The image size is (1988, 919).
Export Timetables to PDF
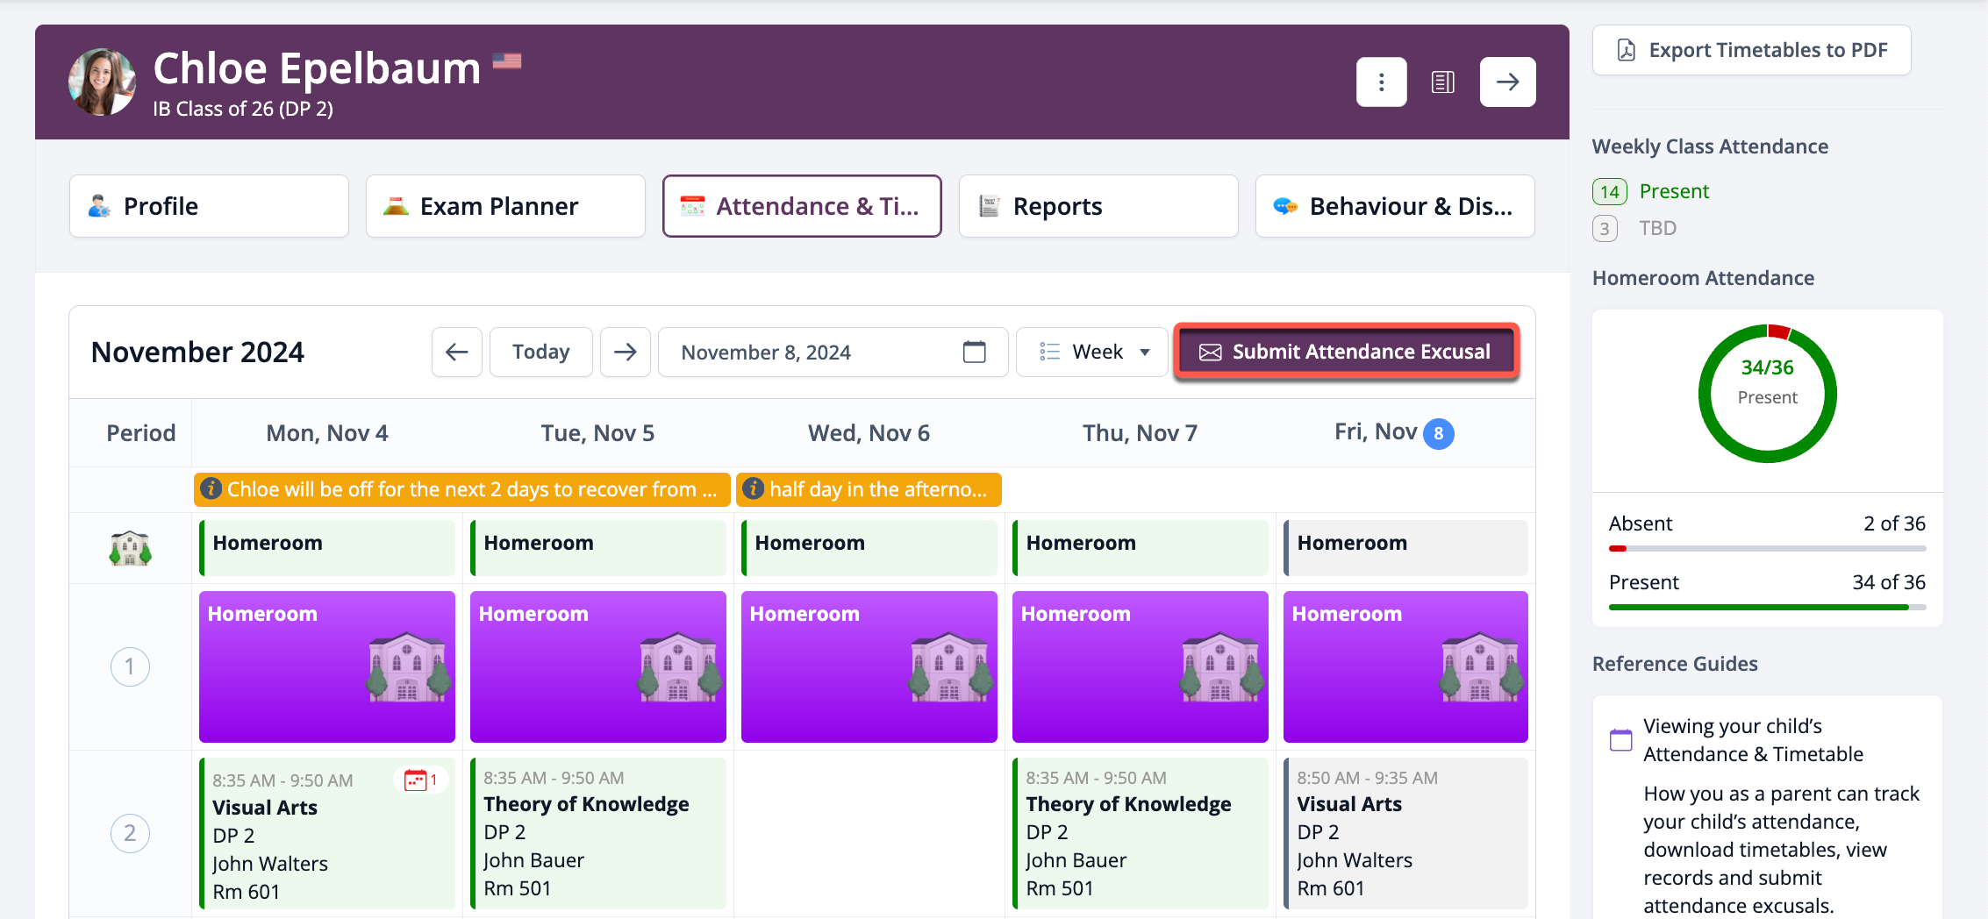1751,50
